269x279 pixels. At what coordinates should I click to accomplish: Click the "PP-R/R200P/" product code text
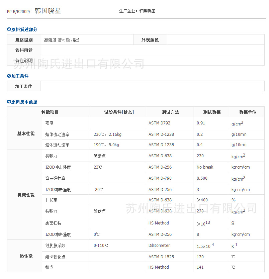(18, 12)
